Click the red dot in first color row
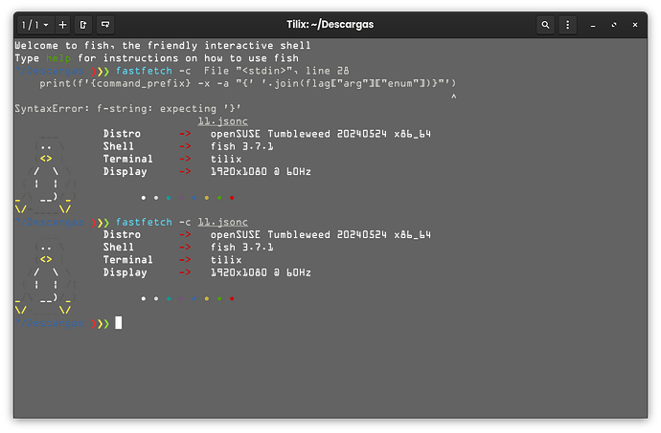This screenshot has height=433, width=661. coord(232,198)
